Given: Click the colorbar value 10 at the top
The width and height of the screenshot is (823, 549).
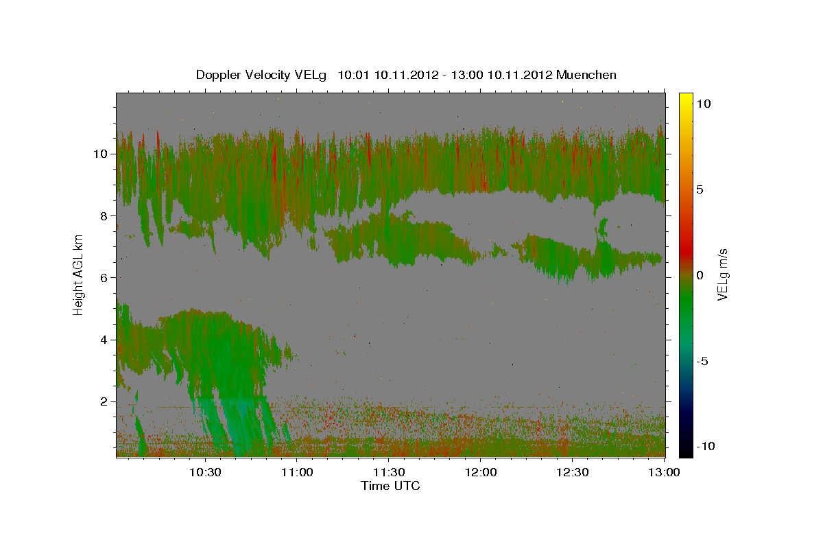Looking at the screenshot, I should click(x=704, y=104).
